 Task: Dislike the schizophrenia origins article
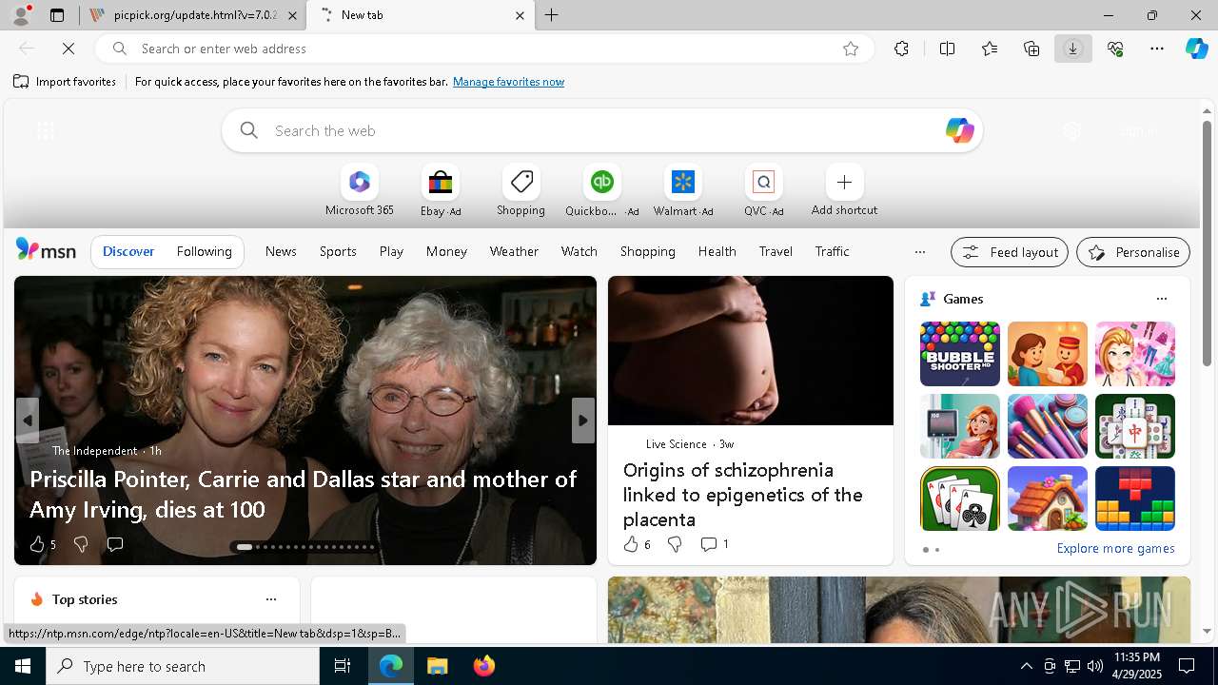(675, 544)
